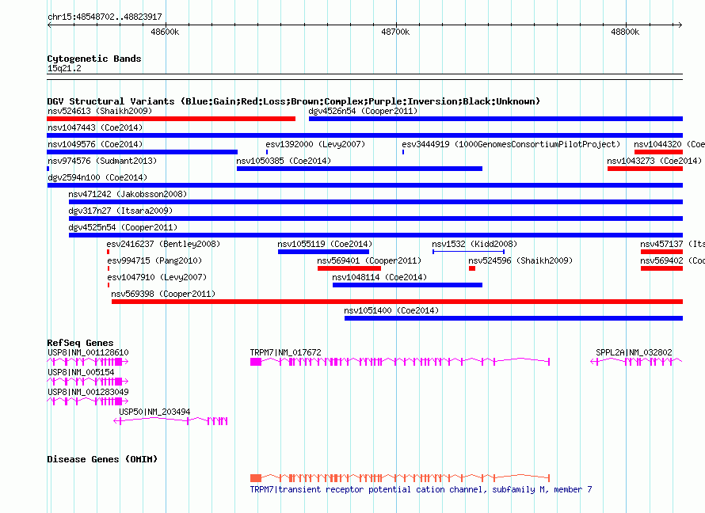
Task: Select the small red nsv524596 (Shaikh2009) marker
Action: (472, 268)
